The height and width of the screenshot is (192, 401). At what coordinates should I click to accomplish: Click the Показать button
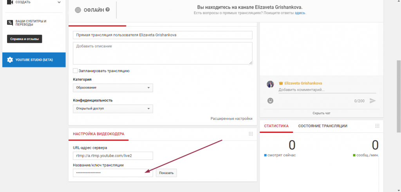(x=166, y=173)
